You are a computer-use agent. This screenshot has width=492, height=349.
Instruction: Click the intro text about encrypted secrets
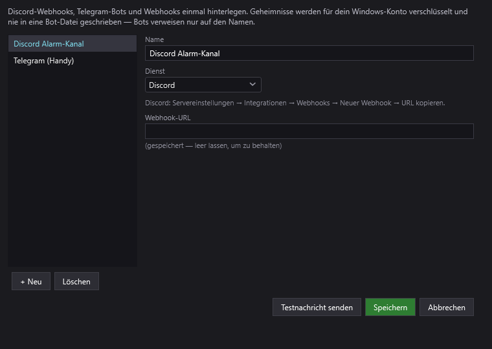(x=238, y=17)
